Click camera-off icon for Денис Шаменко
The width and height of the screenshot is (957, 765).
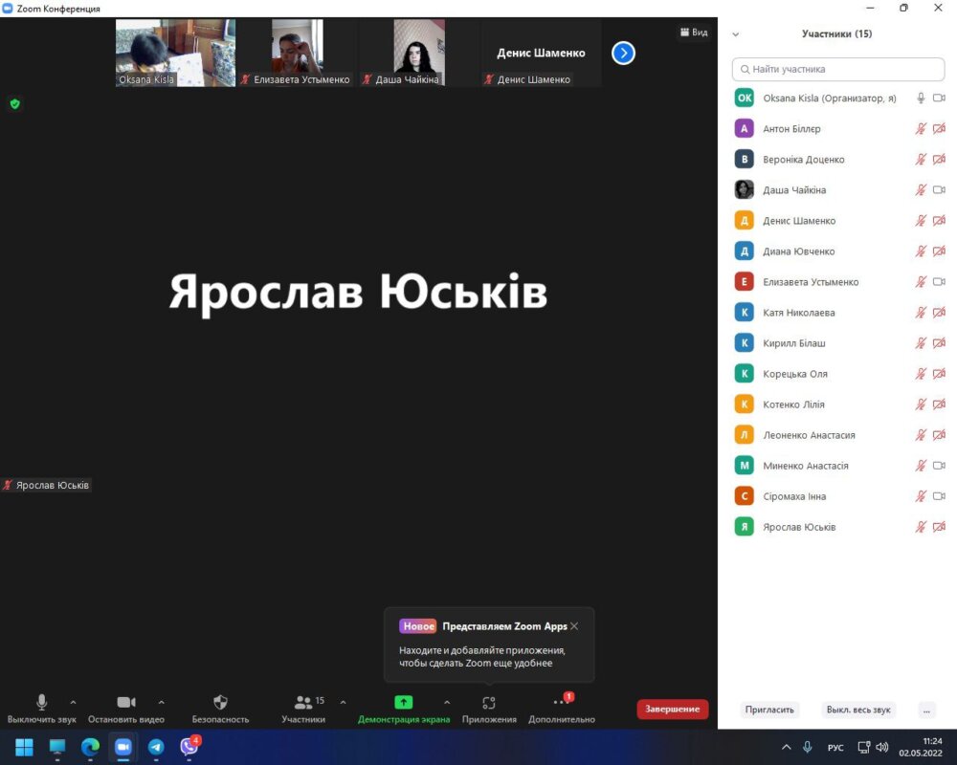[x=940, y=220]
